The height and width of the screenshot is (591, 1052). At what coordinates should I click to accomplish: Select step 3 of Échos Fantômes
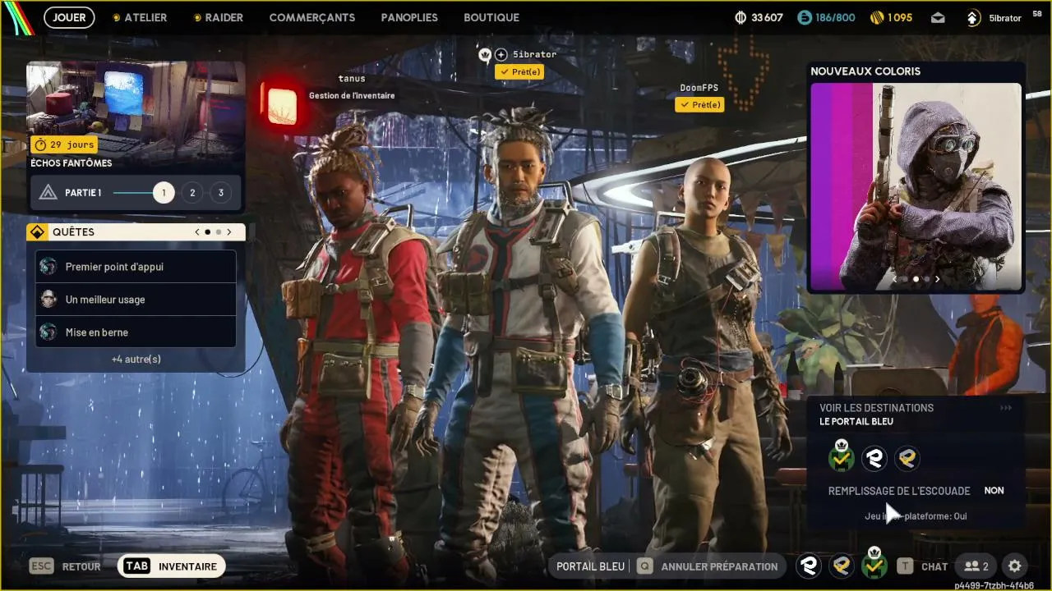[x=220, y=193]
